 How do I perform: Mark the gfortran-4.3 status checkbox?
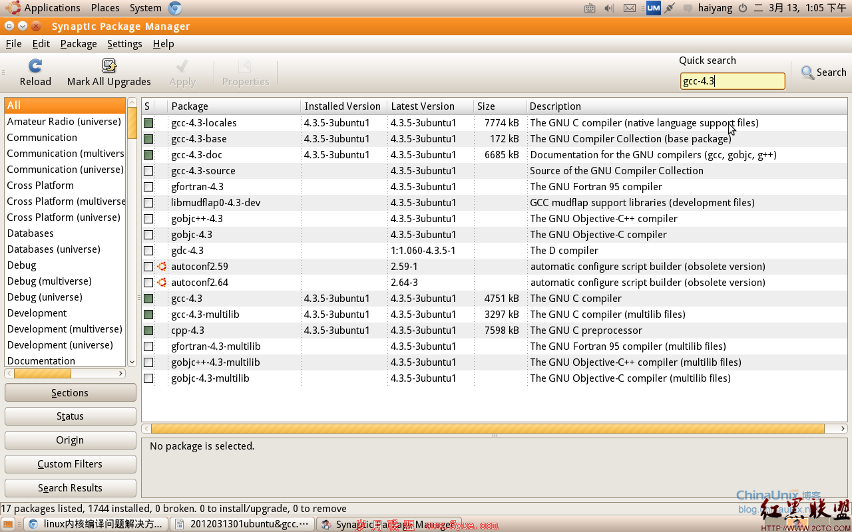(148, 187)
